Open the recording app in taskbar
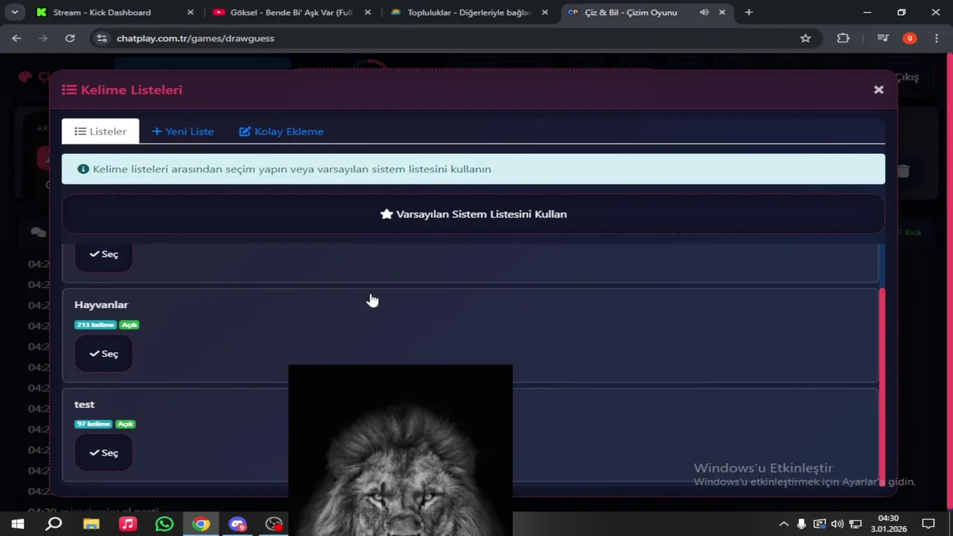This screenshot has width=953, height=536. pos(274,524)
